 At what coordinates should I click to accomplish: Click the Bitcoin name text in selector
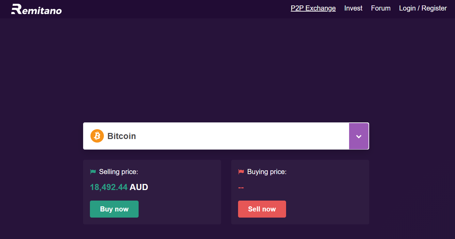[122, 136]
